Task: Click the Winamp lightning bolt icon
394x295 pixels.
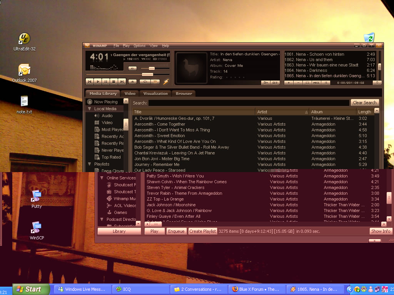Action: point(166,81)
